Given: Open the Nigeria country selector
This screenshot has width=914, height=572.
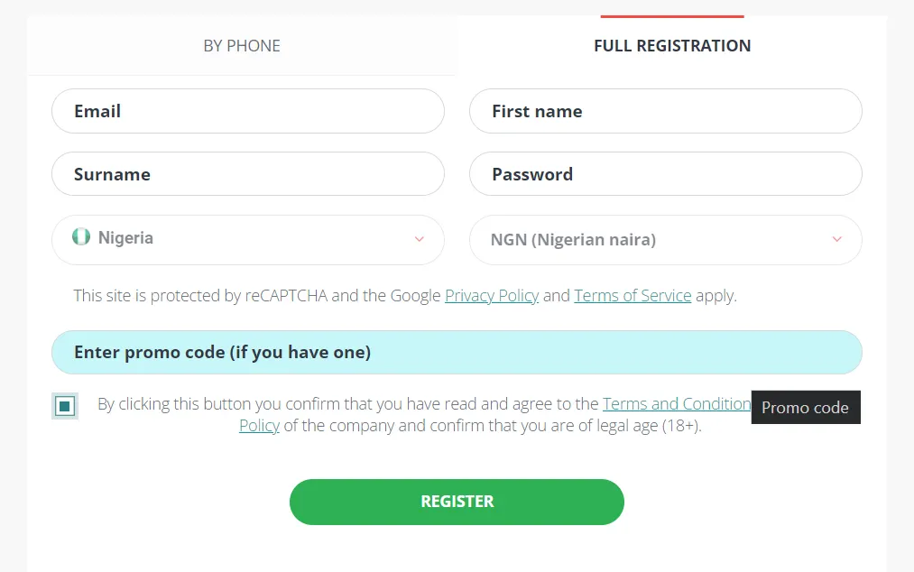Looking at the screenshot, I should pos(248,239).
